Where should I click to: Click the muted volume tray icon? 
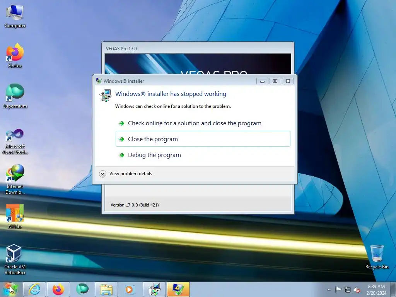pos(357,290)
